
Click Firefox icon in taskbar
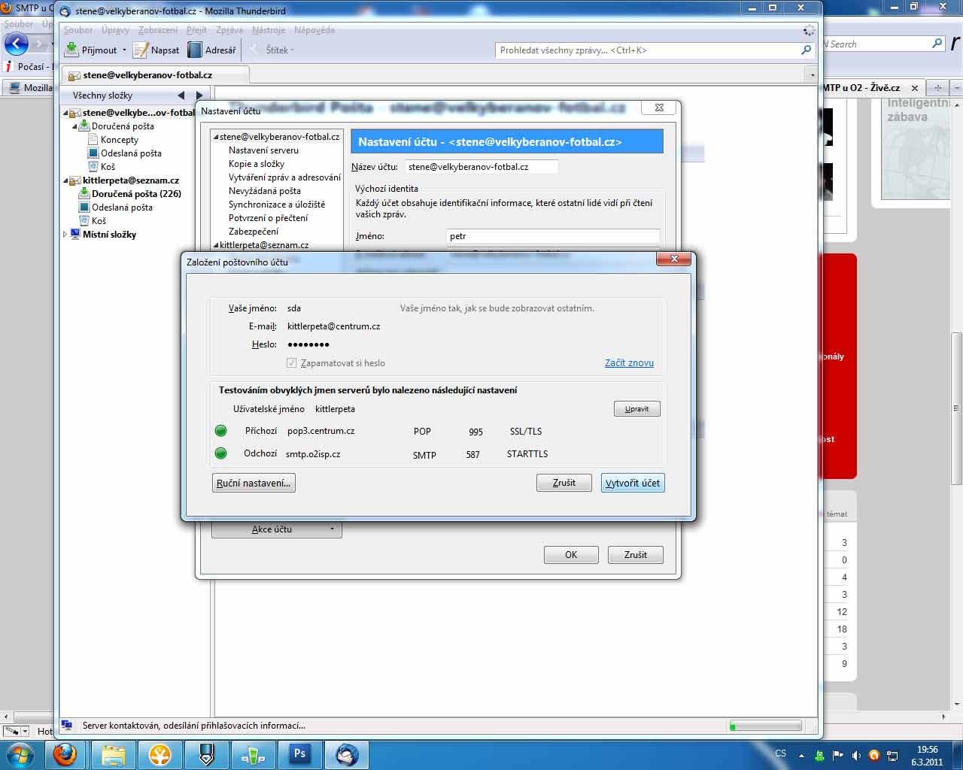(65, 754)
